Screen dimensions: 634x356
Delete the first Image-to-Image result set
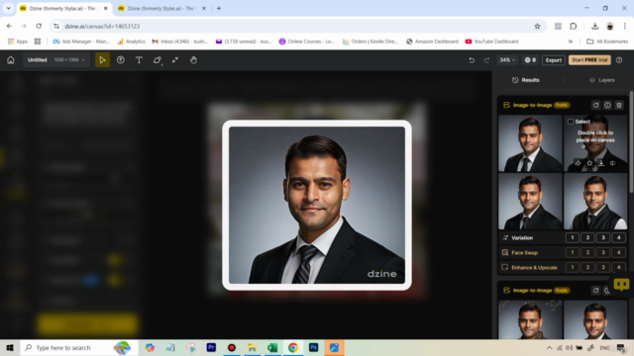click(x=619, y=106)
